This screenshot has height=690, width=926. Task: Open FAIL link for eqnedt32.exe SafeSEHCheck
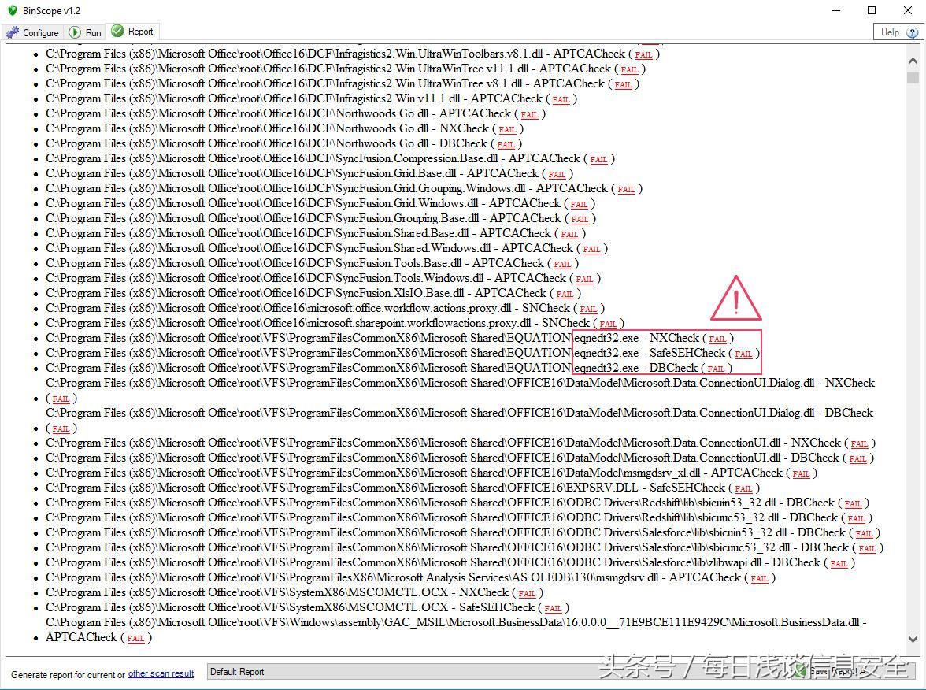pos(743,354)
